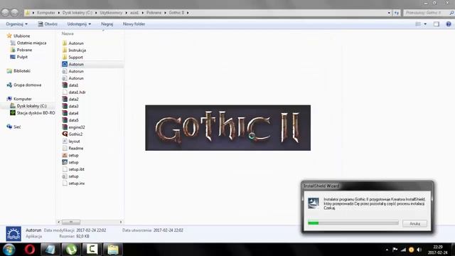455x256 pixels.
Task: Click the volume speaker tray icon
Action: pos(419,250)
